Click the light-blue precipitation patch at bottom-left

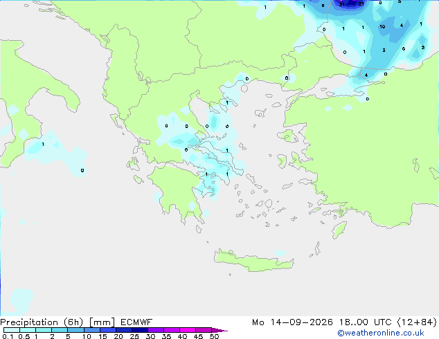coord(21,301)
